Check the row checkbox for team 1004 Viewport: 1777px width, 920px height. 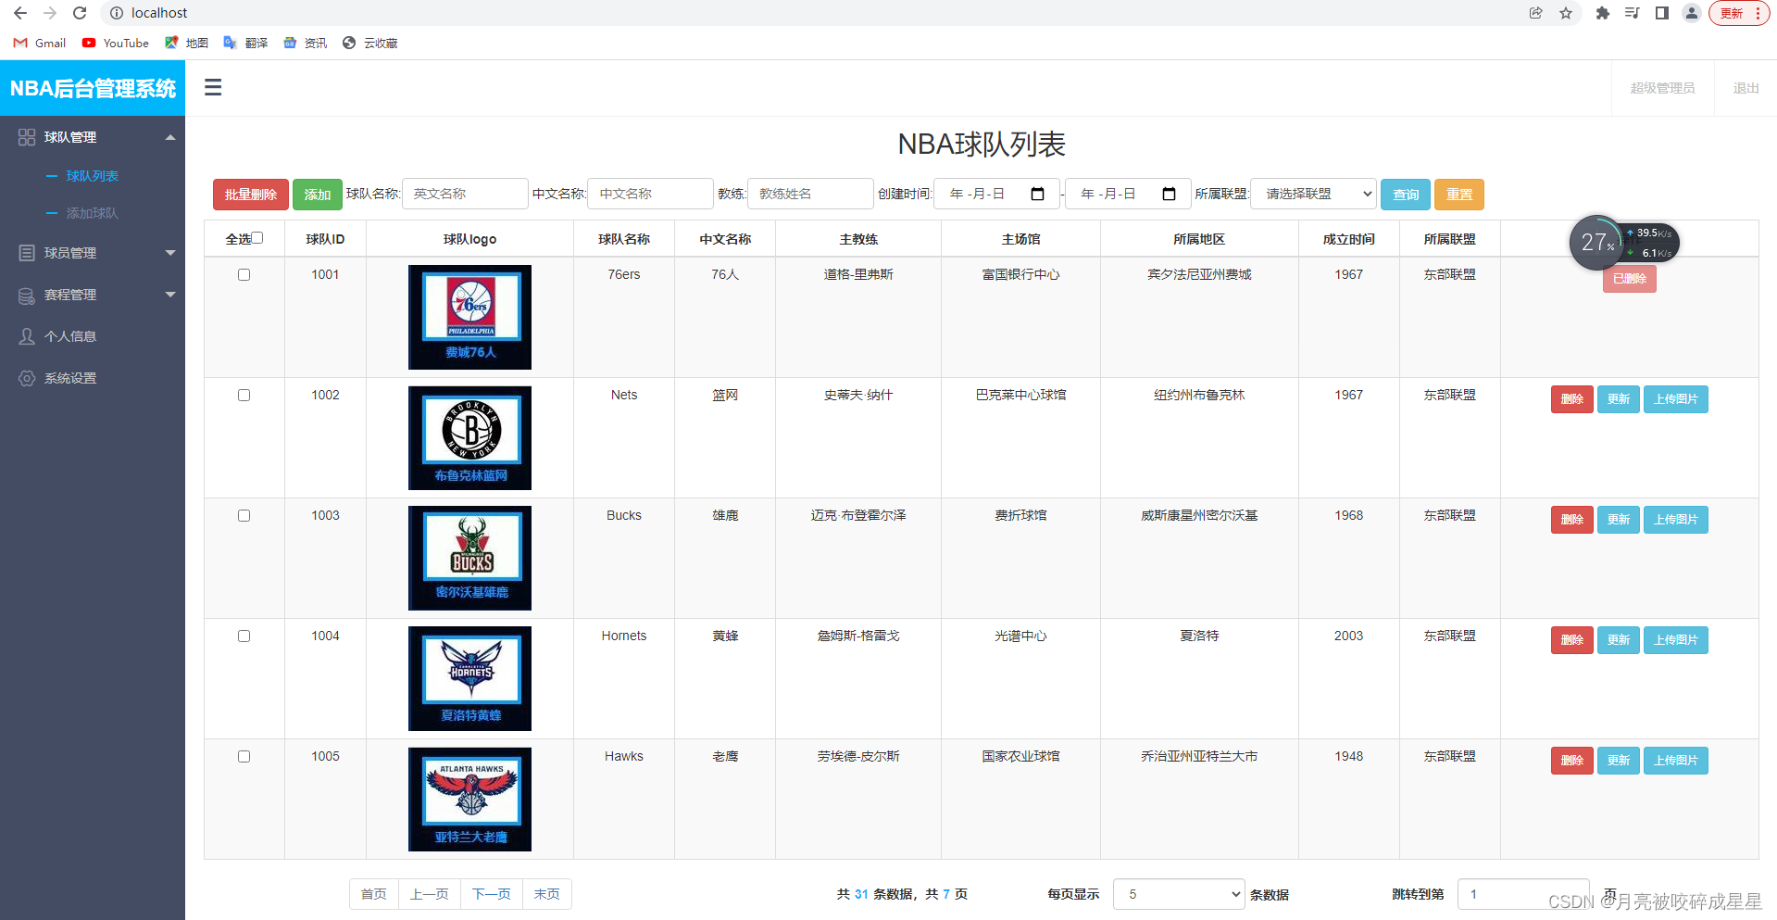click(x=244, y=636)
